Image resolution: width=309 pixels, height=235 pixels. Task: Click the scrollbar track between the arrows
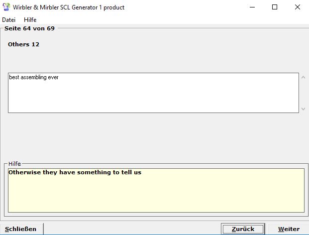304,93
